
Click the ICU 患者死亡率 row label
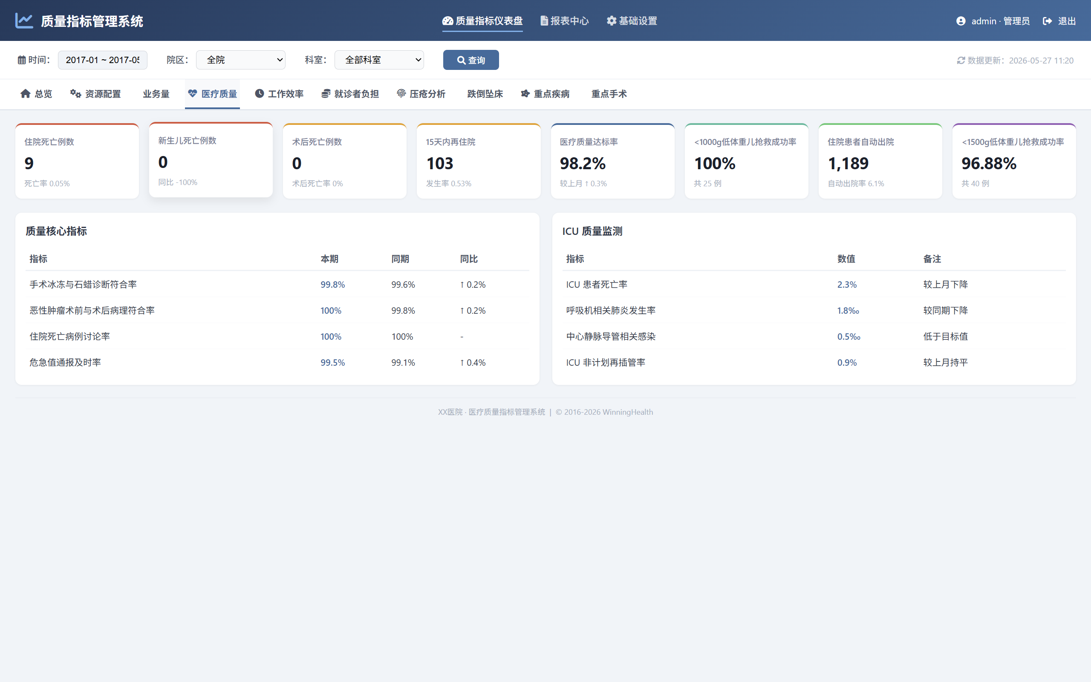(597, 285)
